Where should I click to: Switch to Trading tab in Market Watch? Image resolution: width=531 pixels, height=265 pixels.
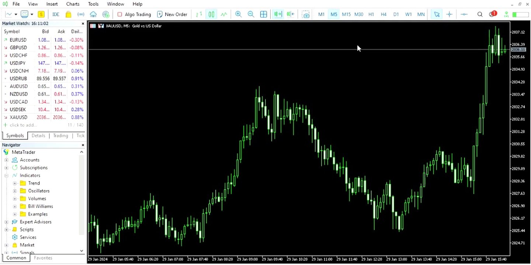(x=60, y=135)
